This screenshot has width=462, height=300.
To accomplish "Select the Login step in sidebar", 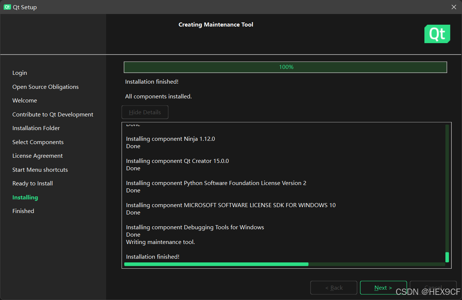I will (20, 73).
